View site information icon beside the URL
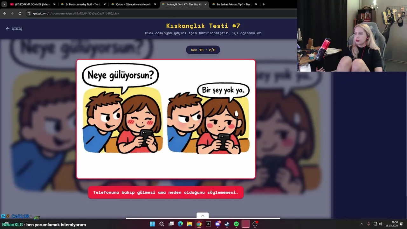 pos(29,13)
